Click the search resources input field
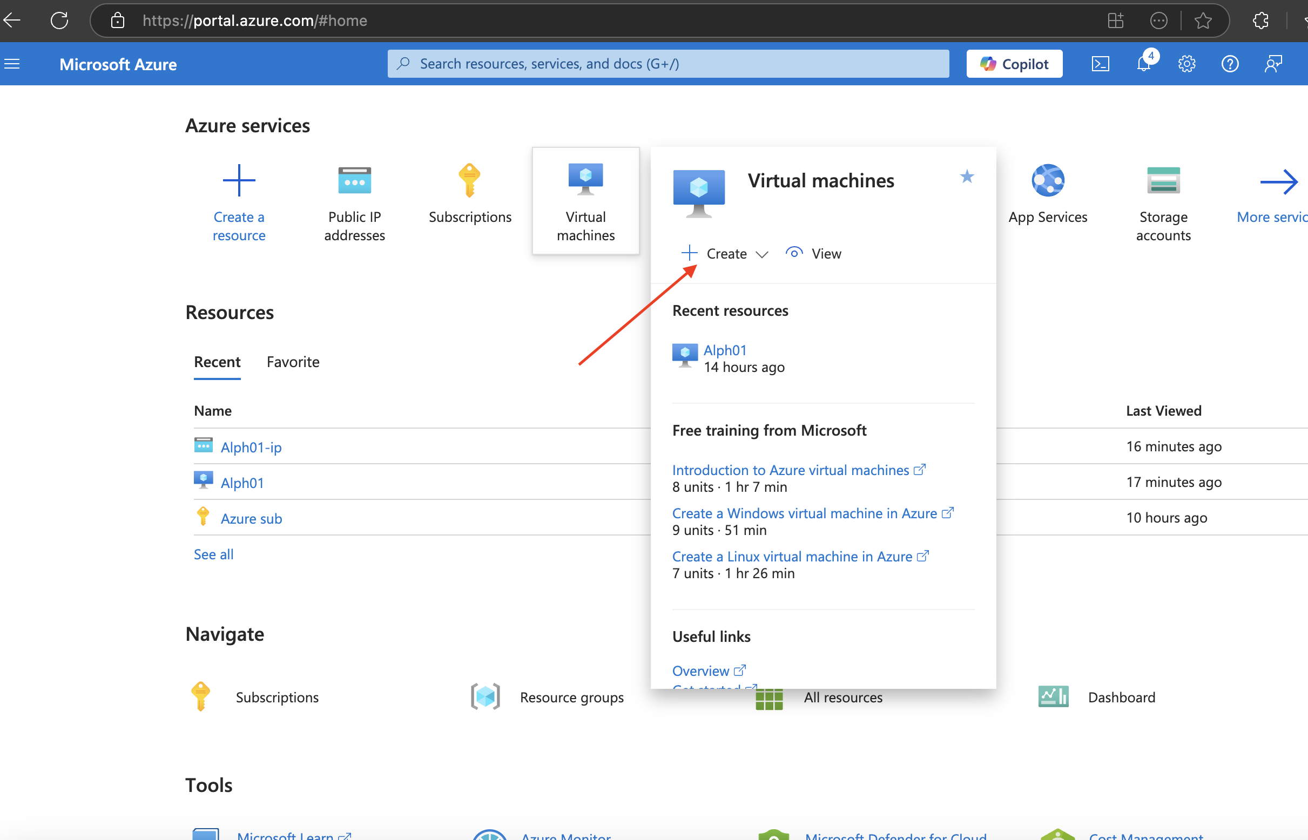 668,64
